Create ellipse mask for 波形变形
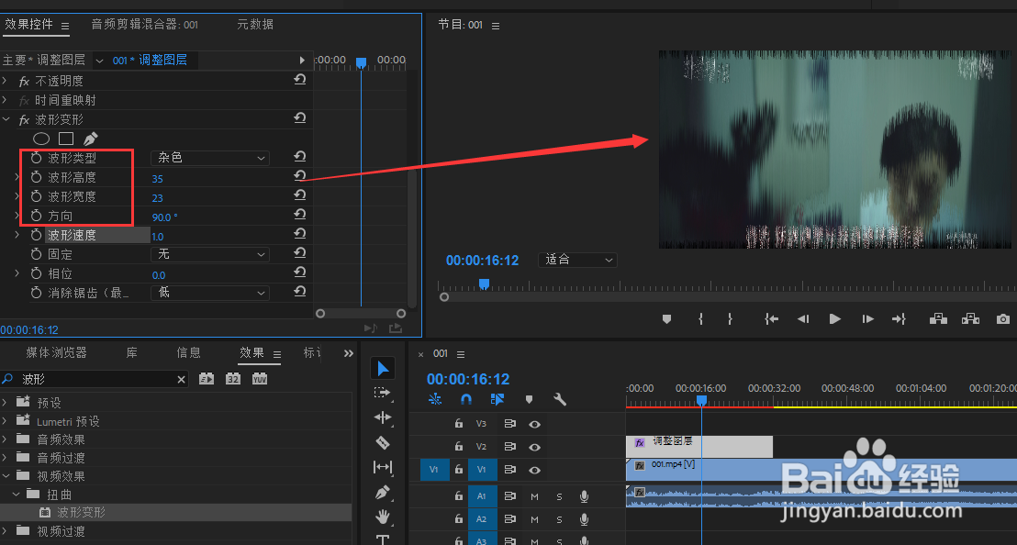Screen dimensions: 1017x545 41,139
